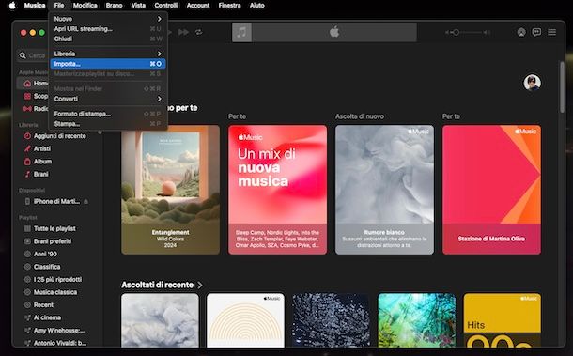The height and width of the screenshot is (356, 573).
Task: Open Brani in the library sidebar
Action: coord(59,174)
